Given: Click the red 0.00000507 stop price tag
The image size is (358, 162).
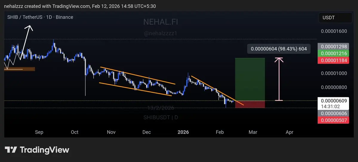Looking at the screenshot, I should coord(333,120).
